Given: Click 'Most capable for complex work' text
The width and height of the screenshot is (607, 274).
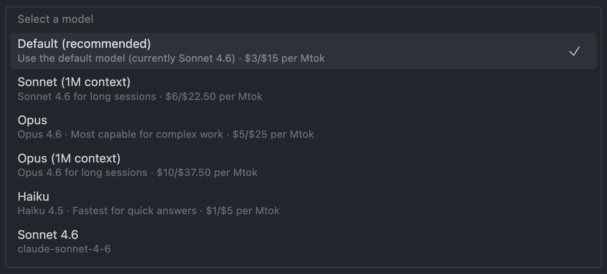Looking at the screenshot, I should pos(147,134).
